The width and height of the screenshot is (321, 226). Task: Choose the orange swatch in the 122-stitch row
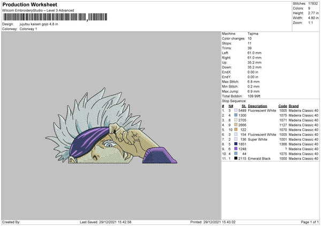tap(236, 130)
